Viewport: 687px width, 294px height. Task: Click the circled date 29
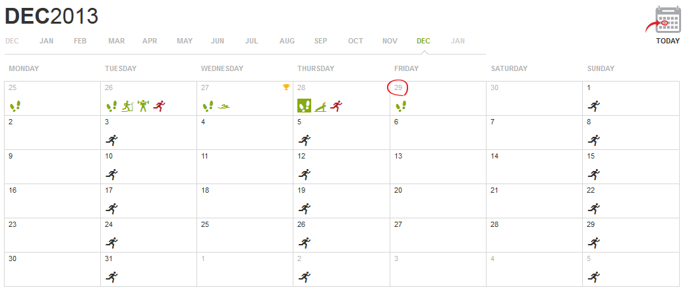(398, 87)
